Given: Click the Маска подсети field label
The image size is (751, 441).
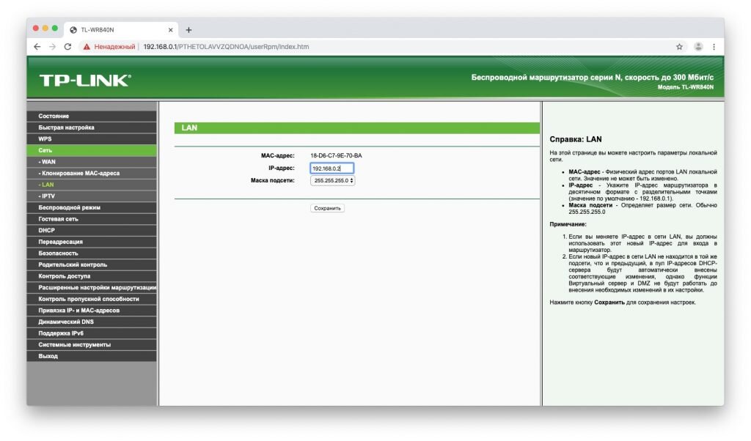Looking at the screenshot, I should coord(273,180).
